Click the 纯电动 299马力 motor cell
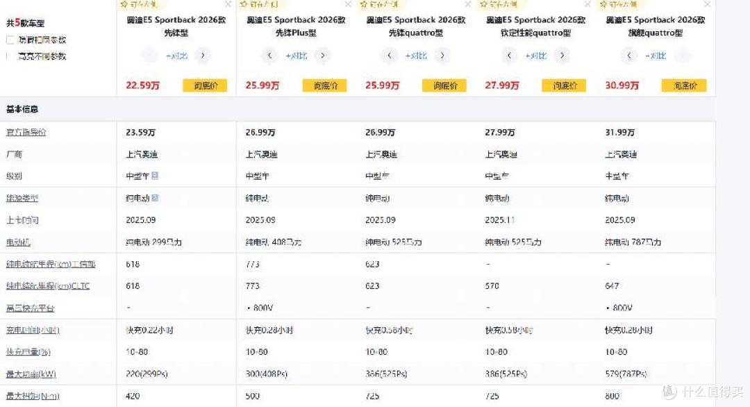 tap(153, 242)
